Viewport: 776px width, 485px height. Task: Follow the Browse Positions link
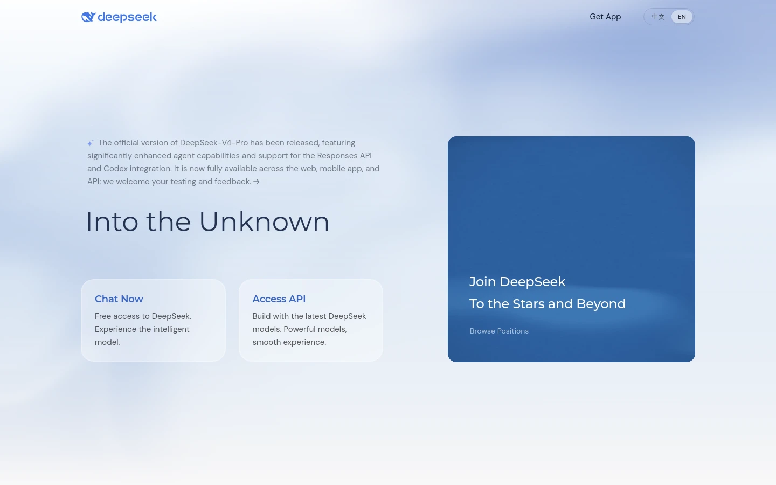(499, 331)
